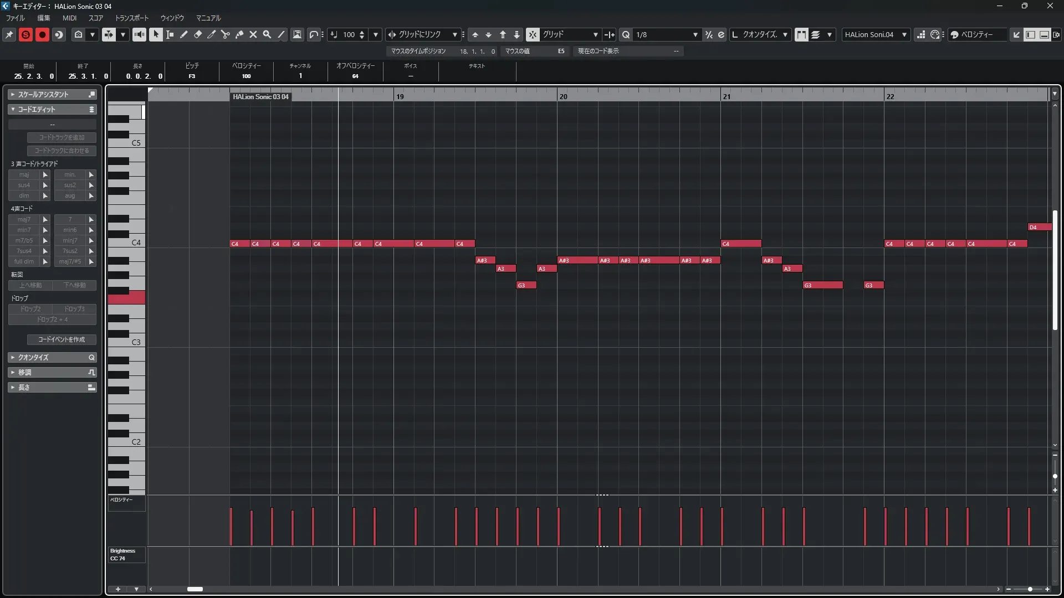The width and height of the screenshot is (1064, 598).
Task: Select the Line tool
Action: (281, 34)
